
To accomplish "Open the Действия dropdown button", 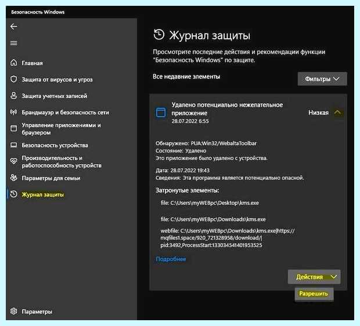I will (x=314, y=277).
